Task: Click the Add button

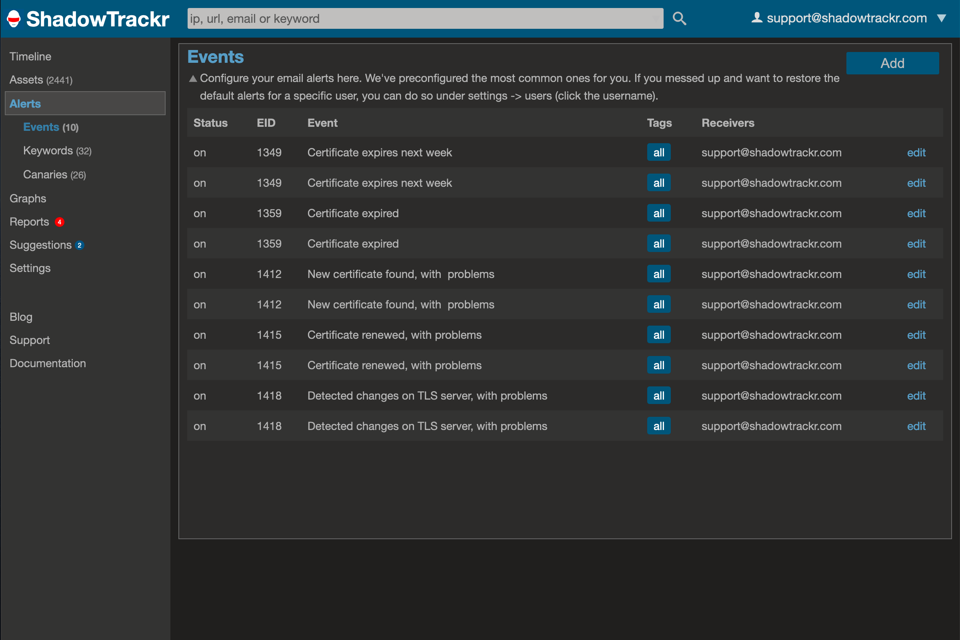Action: click(x=892, y=63)
